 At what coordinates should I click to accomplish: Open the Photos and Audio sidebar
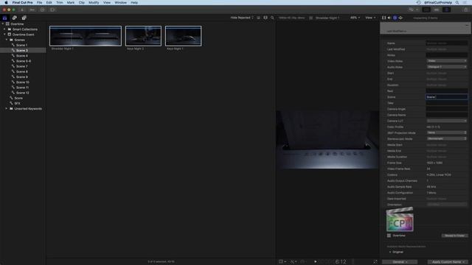(x=15, y=18)
